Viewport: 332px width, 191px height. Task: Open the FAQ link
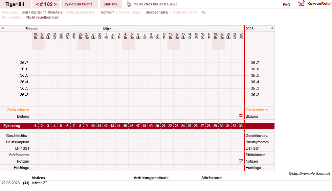pos(286,5)
